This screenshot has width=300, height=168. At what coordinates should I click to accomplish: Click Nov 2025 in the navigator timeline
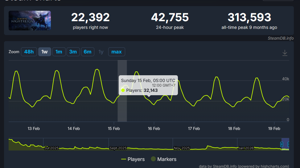pos(182,148)
